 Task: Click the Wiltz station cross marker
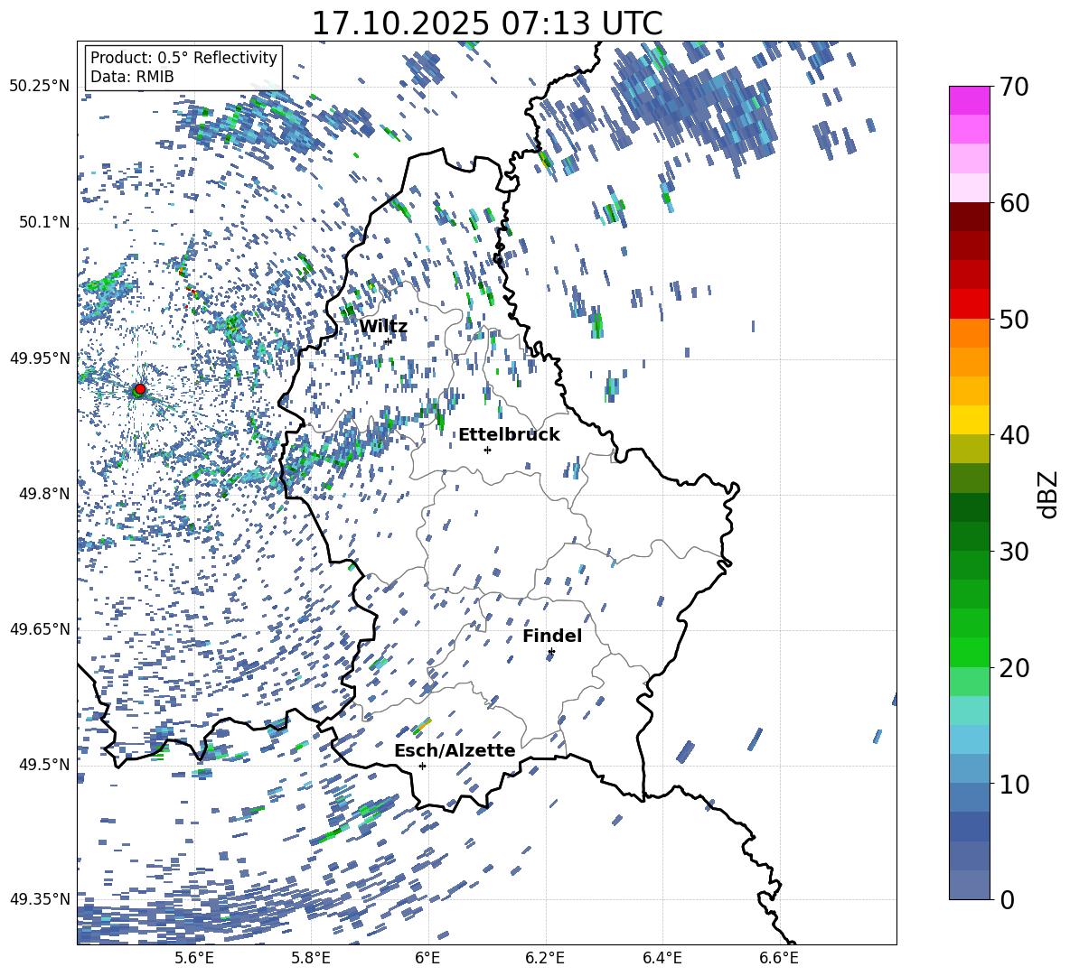[388, 341]
